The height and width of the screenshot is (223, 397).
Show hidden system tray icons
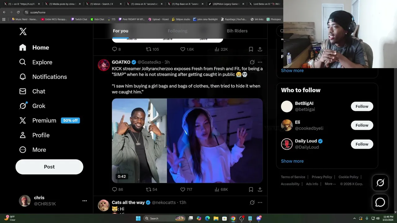pyautogui.click(x=355, y=218)
